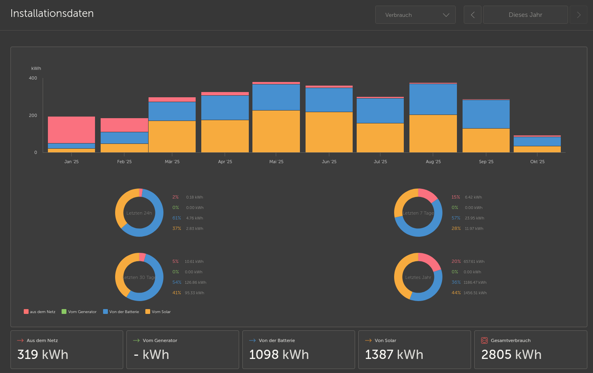This screenshot has height=373, width=593.
Task: Click the next period chevron arrow
Action: [579, 14]
